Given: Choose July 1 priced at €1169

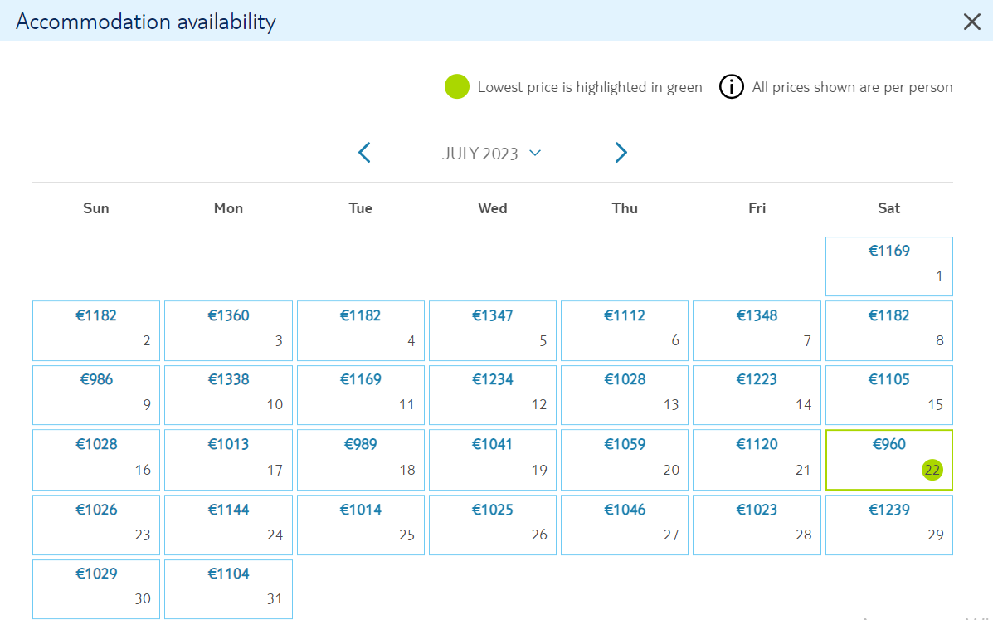Looking at the screenshot, I should (888, 266).
